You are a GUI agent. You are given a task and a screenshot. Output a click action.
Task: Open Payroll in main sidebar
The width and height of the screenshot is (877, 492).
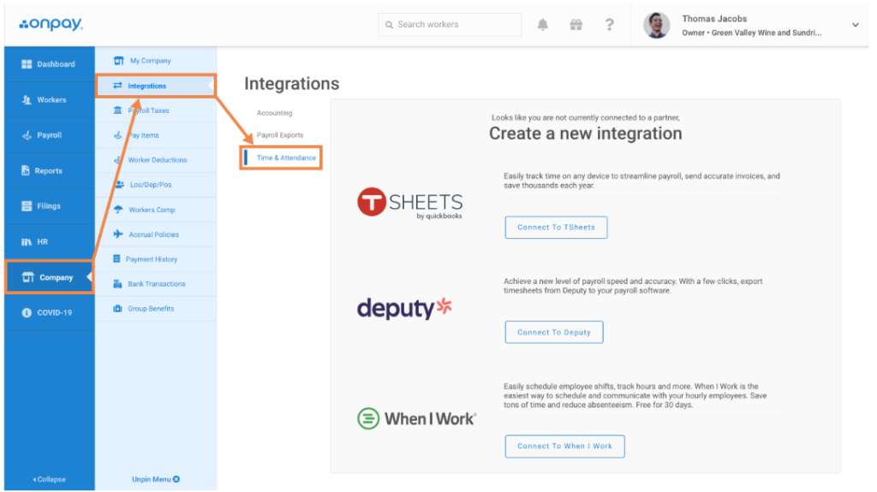(49, 135)
